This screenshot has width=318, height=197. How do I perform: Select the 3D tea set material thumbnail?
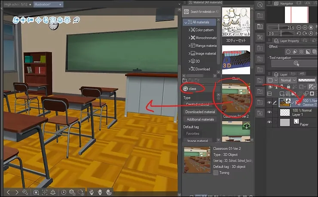click(x=236, y=22)
